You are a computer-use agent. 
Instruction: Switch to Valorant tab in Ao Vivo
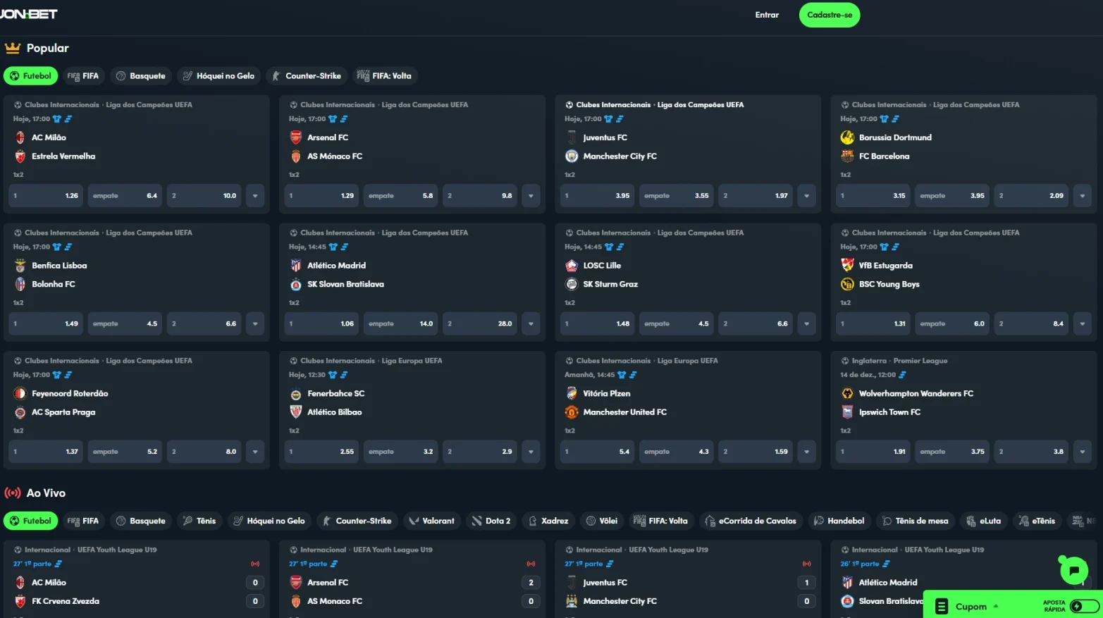pyautogui.click(x=431, y=521)
